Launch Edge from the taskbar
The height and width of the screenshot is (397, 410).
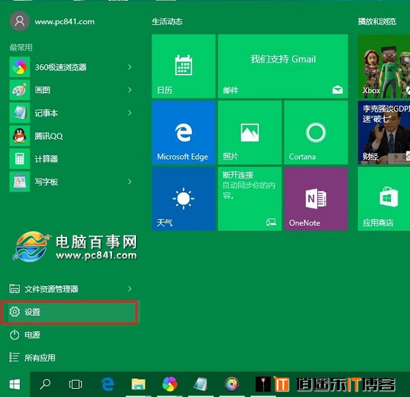coord(107,385)
